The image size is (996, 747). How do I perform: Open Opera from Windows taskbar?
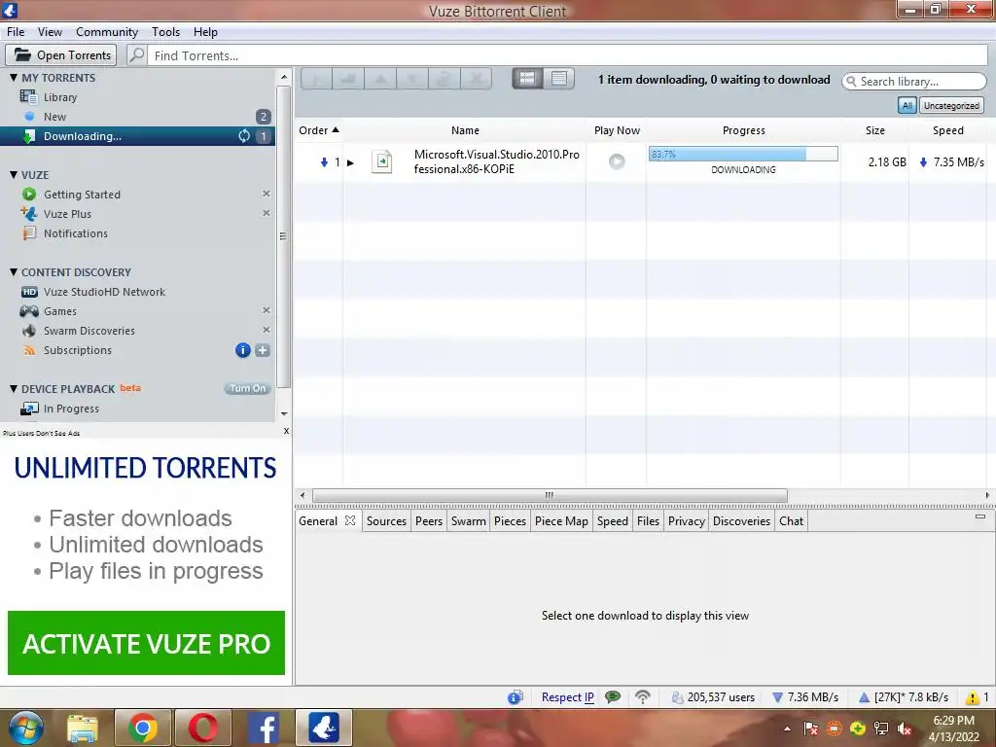click(202, 728)
